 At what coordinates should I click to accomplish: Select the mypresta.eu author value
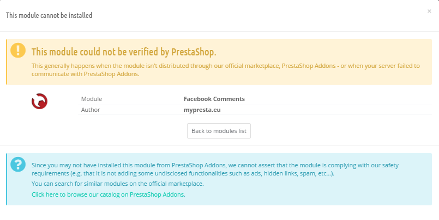click(202, 110)
